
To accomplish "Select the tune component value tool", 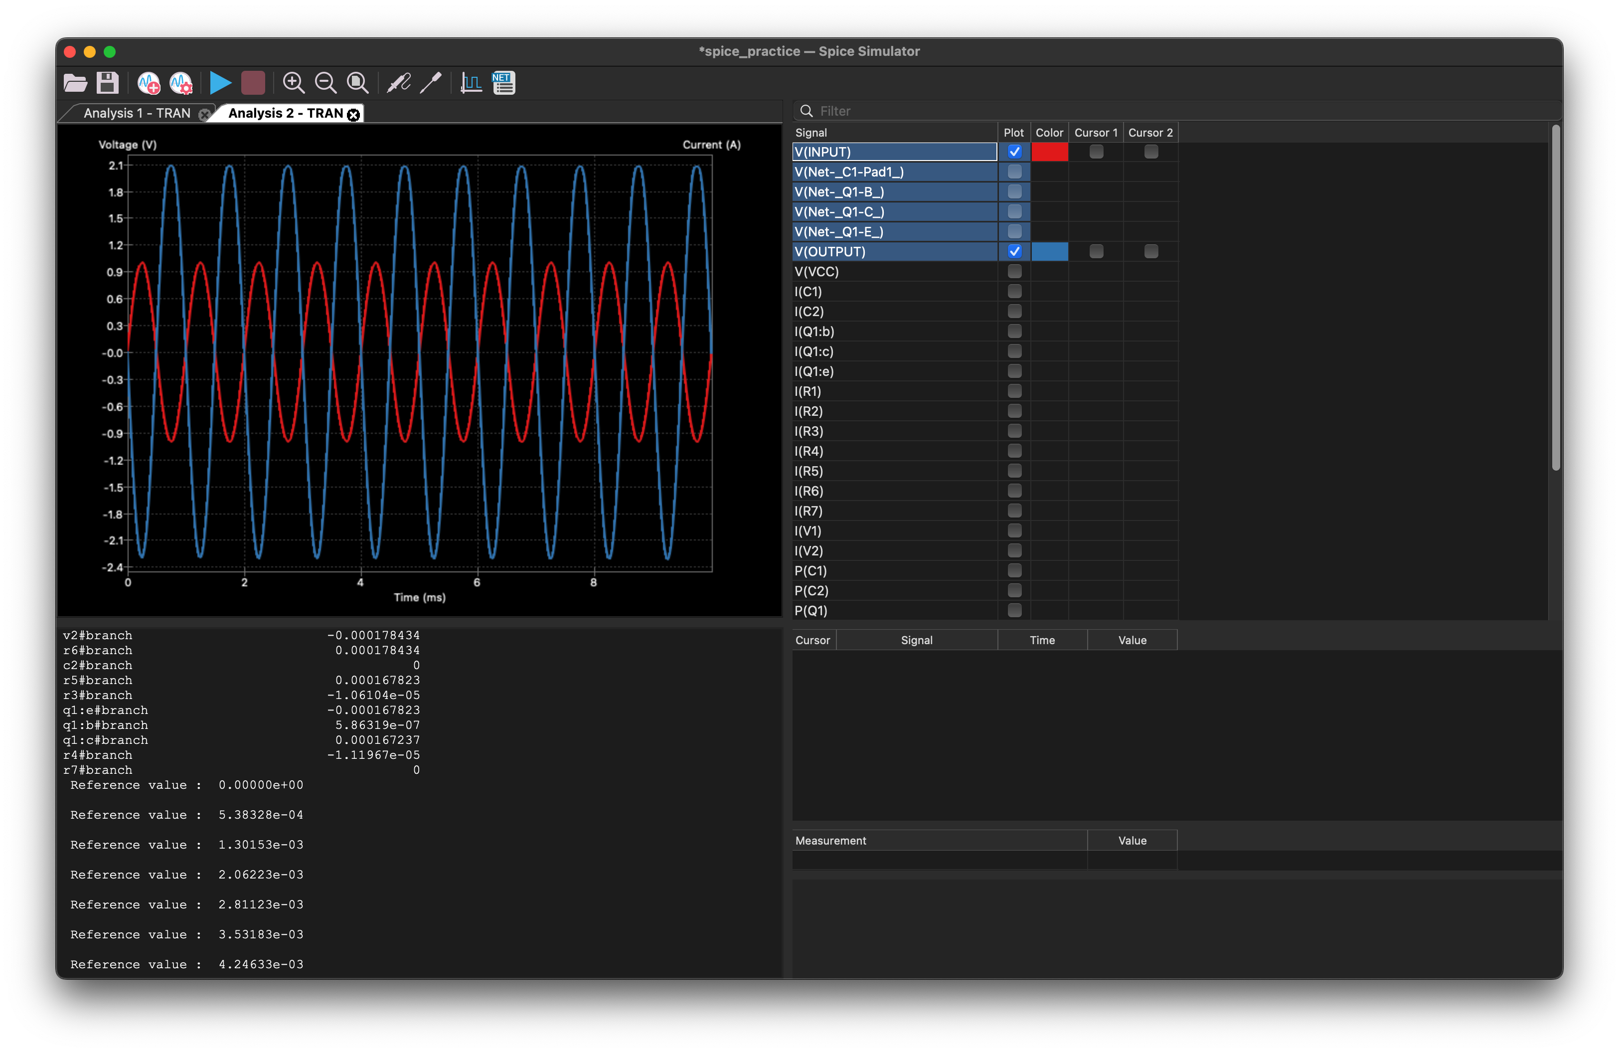I will coord(431,83).
